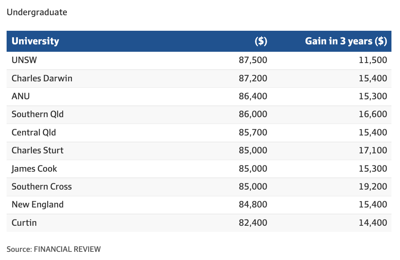The image size is (400, 260).
Task: Select the UNSW row name
Action: (24, 60)
